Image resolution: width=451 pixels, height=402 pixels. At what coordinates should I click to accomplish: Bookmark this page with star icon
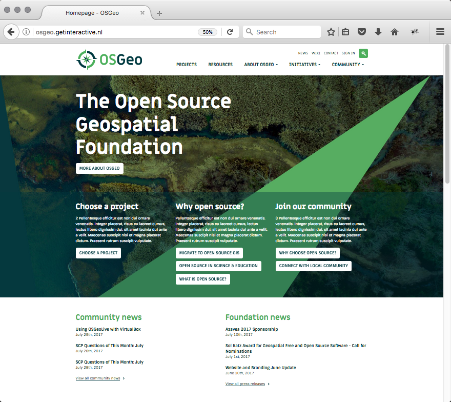pos(331,32)
